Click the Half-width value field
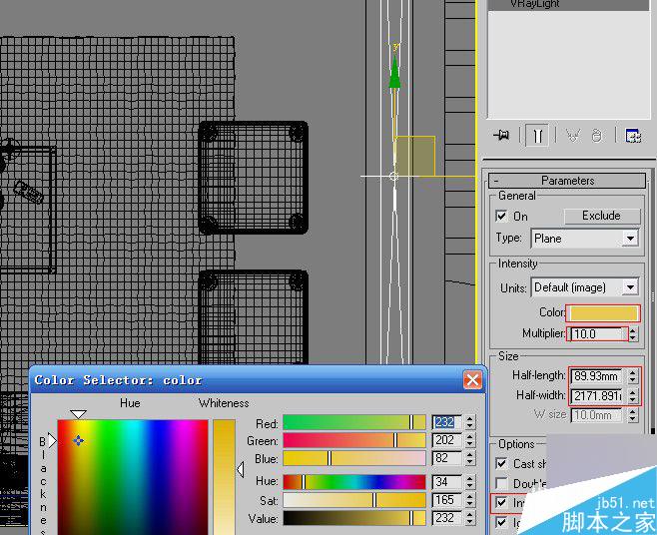The width and height of the screenshot is (657, 535). pyautogui.click(x=597, y=395)
